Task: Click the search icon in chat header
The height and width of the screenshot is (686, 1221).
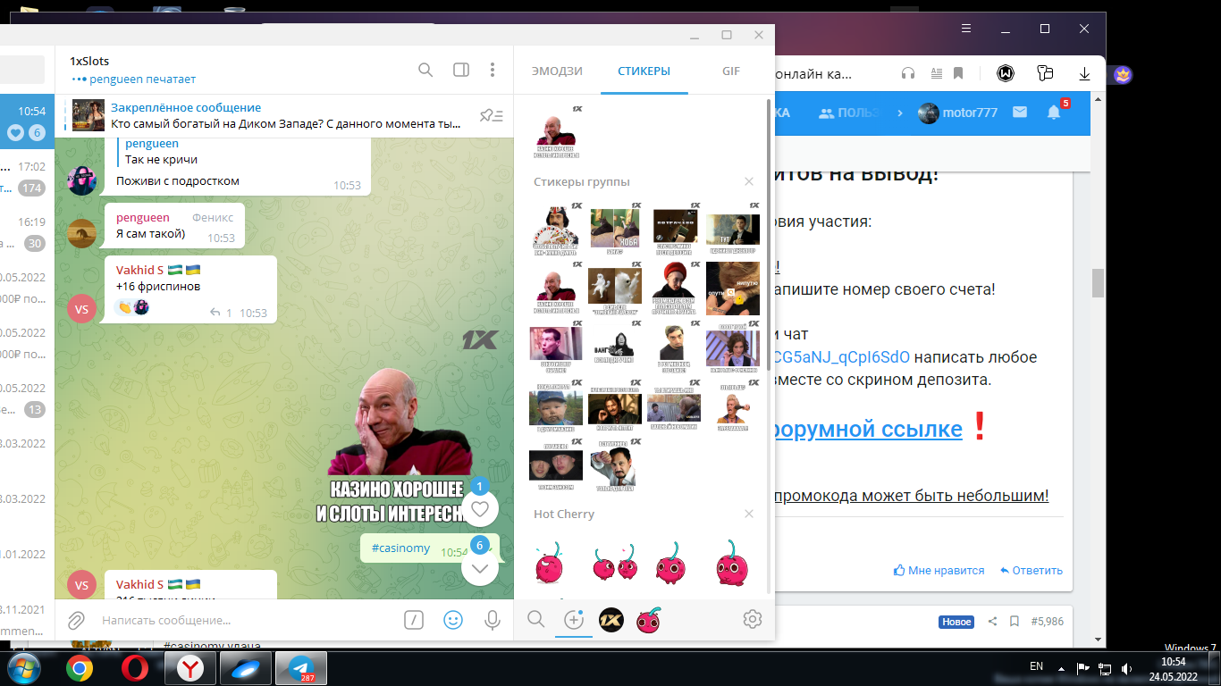Action: click(x=425, y=70)
